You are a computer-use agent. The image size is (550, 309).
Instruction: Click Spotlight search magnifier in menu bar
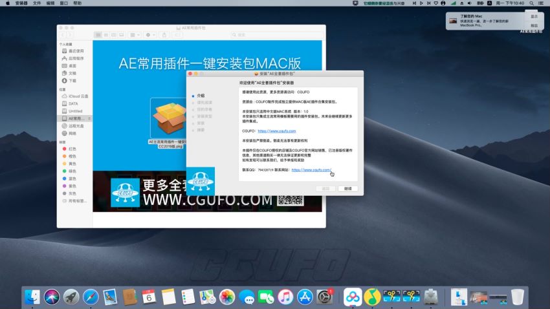pyautogui.click(x=532, y=3)
